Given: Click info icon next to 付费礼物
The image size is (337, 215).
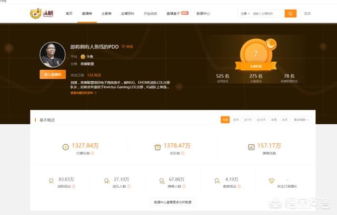Looking at the screenshot, I should pyautogui.click(x=93, y=154).
